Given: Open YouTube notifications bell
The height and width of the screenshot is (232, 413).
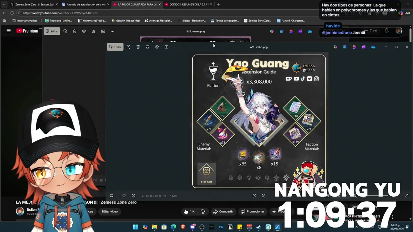Looking at the screenshot, I should [x=387, y=31].
